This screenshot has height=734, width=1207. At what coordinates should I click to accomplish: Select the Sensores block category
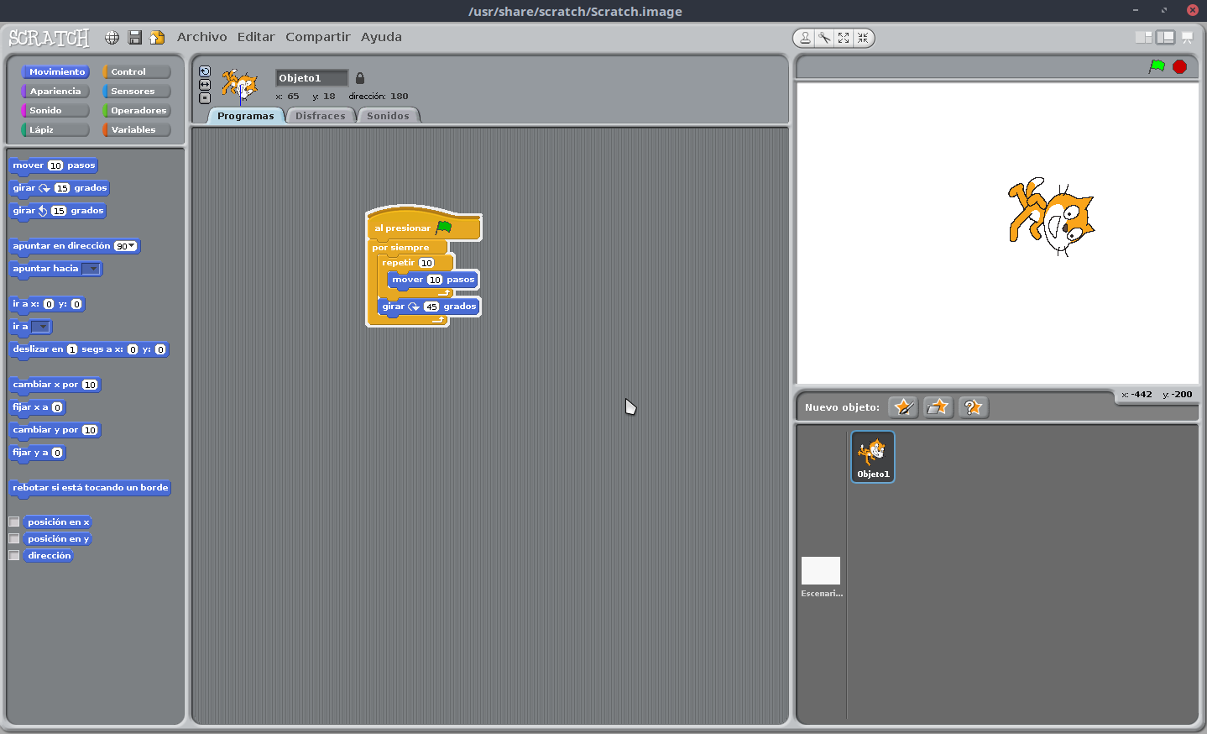137,92
